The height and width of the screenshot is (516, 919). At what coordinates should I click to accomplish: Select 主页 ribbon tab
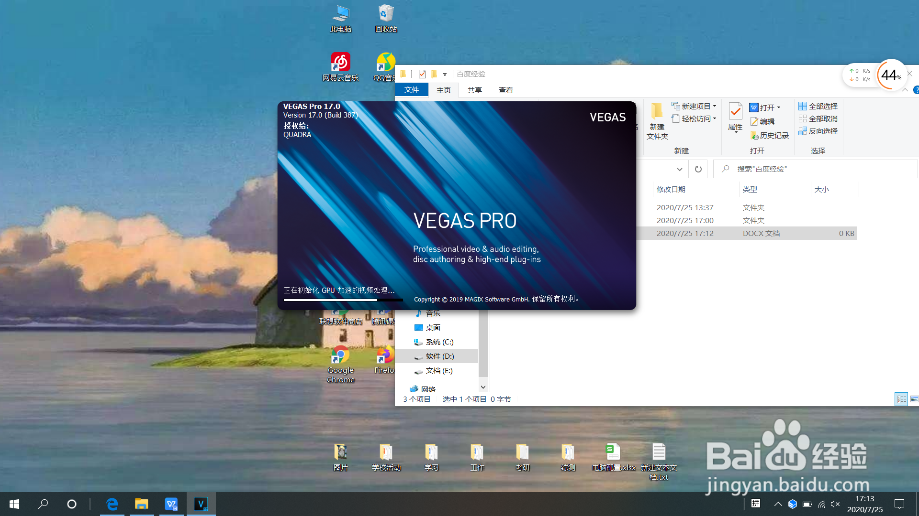coord(444,90)
